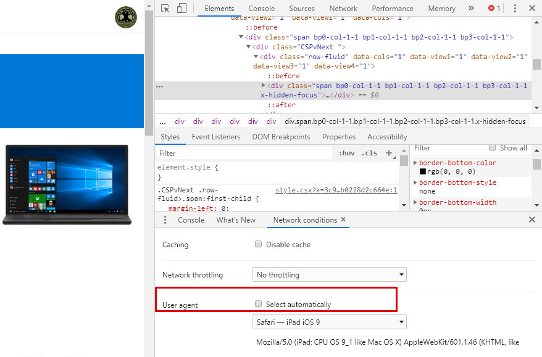Open the Event Listeners sub-tab
This screenshot has width=542, height=357.
tap(215, 137)
